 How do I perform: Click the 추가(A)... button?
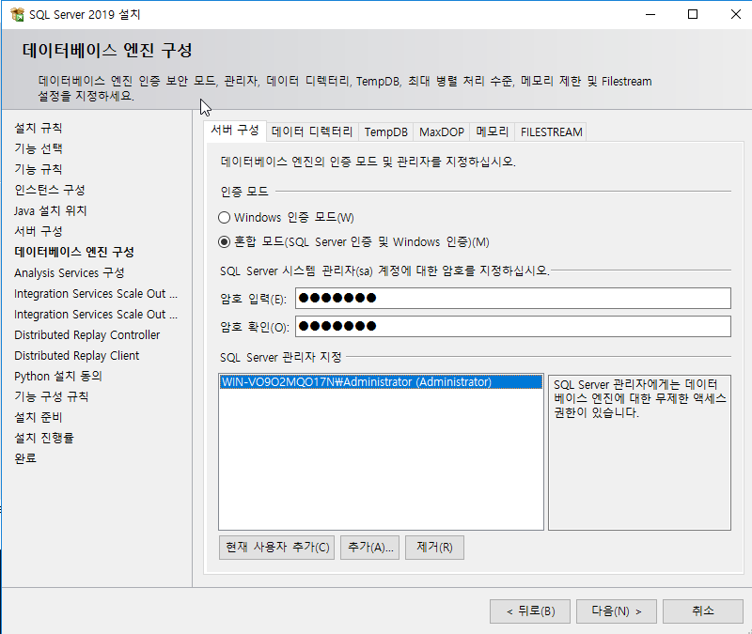pyautogui.click(x=369, y=548)
